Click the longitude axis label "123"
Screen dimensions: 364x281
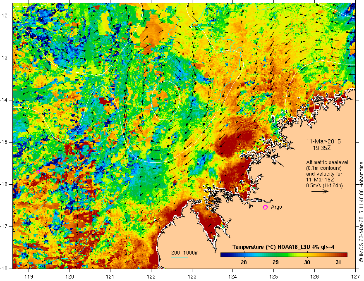[192, 276]
